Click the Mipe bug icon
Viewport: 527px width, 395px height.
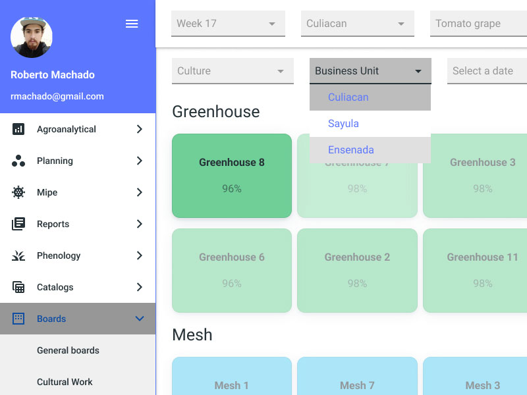coord(18,192)
